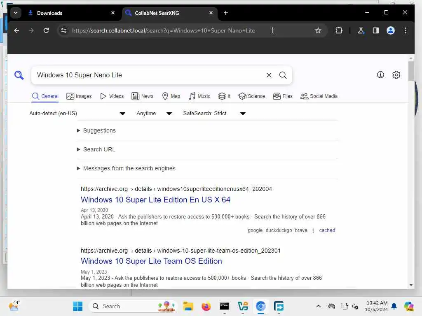The image size is (422, 316).
Task: Click first result archive.org URL
Action: [176, 189]
